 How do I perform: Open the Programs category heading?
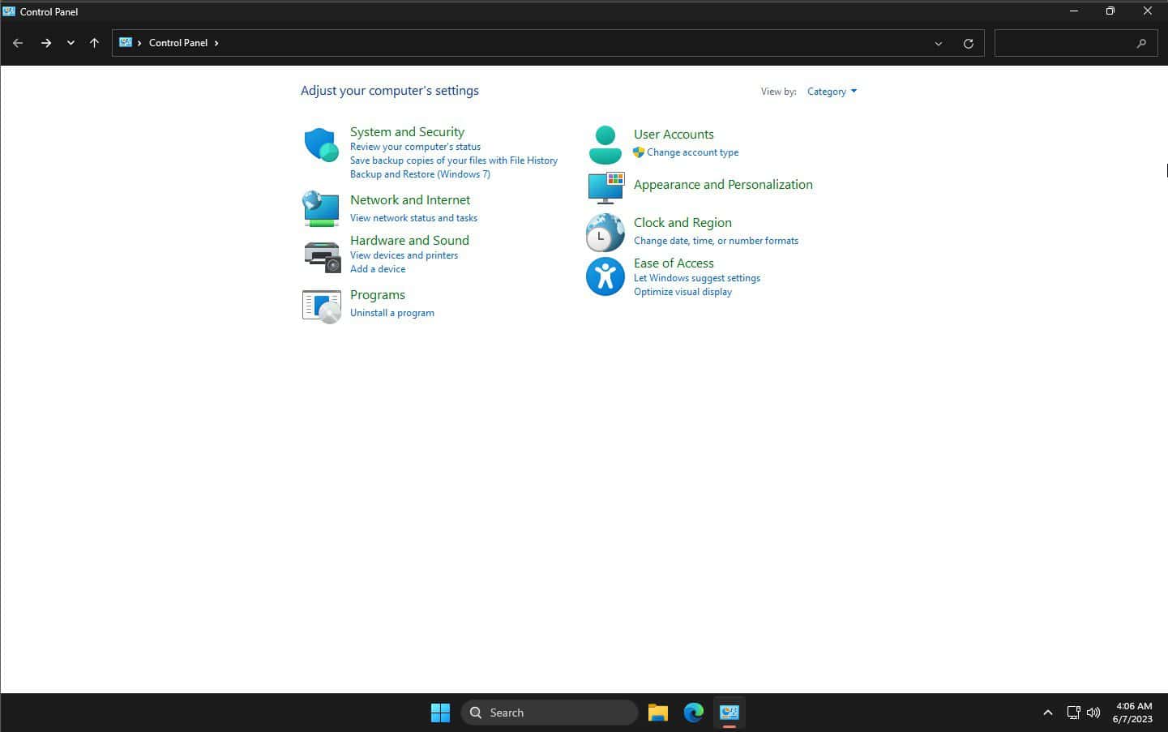(378, 294)
